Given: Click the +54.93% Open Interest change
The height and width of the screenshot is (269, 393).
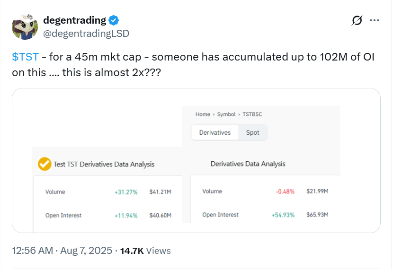Looking at the screenshot, I should click(x=283, y=215).
